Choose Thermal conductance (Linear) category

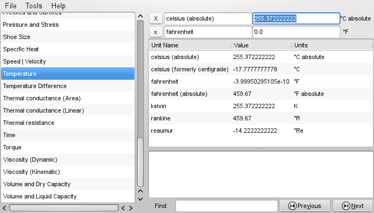68,110
